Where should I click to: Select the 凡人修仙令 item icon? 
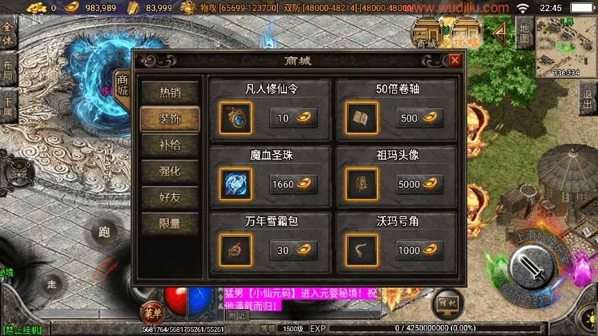(x=236, y=118)
